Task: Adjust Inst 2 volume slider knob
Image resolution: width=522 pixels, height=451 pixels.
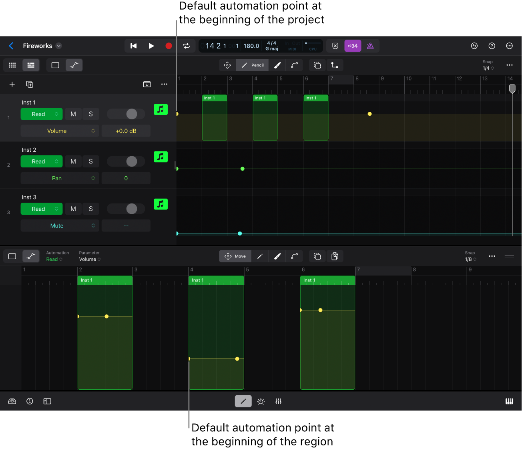Action: pos(132,161)
